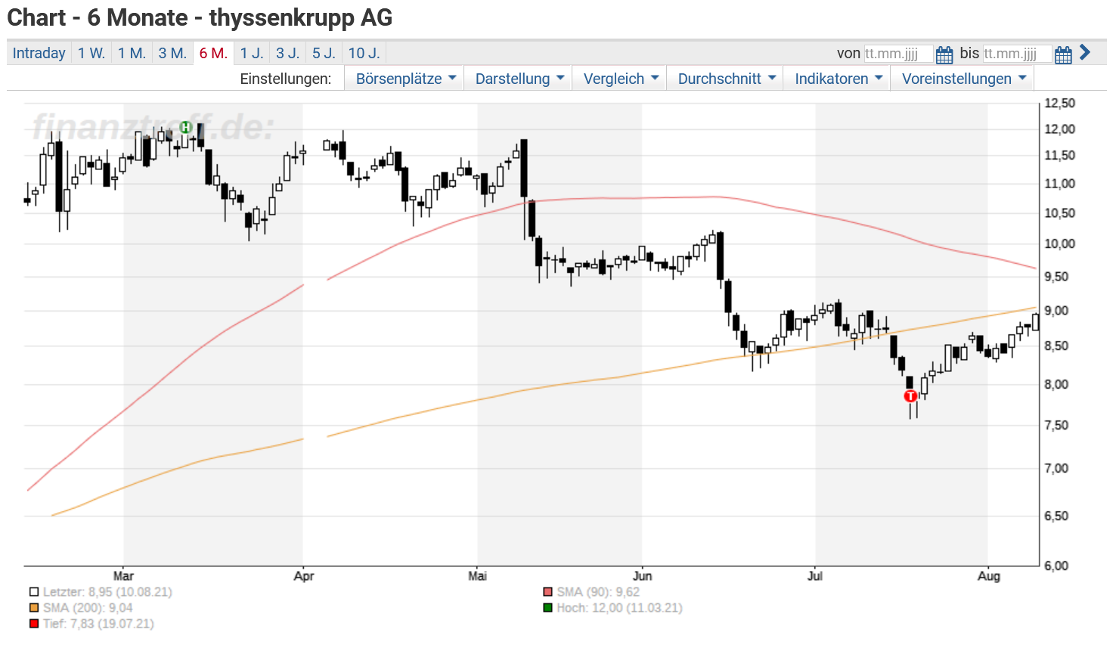Click legend text 'Hoch: 12,00 (11.03.21)'

tap(619, 608)
